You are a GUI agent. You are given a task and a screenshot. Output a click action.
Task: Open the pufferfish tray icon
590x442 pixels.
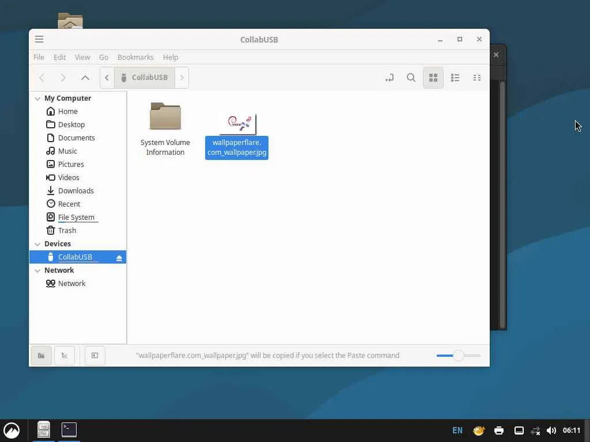click(479, 430)
